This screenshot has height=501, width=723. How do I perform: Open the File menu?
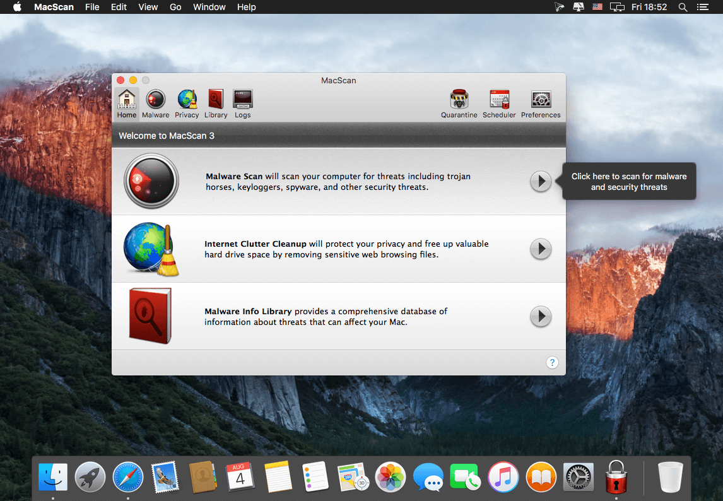(x=92, y=7)
